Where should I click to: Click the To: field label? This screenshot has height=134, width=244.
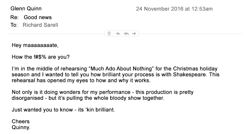point(14,25)
